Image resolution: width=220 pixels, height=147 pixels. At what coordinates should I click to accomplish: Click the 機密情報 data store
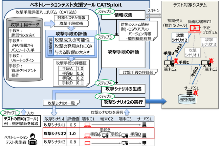(187, 99)
